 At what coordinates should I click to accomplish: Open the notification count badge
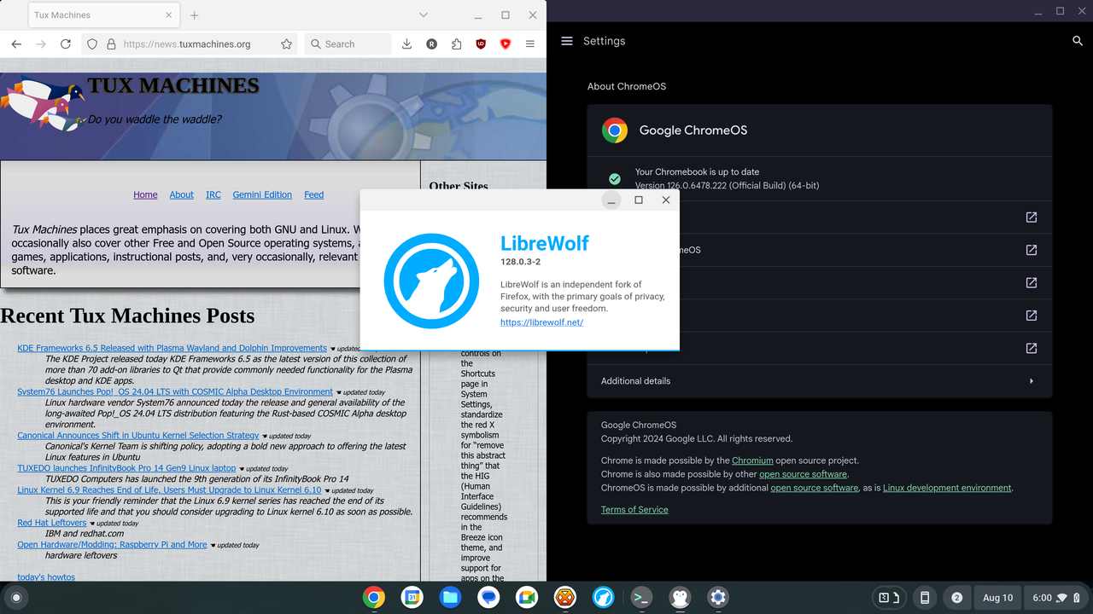tap(957, 598)
